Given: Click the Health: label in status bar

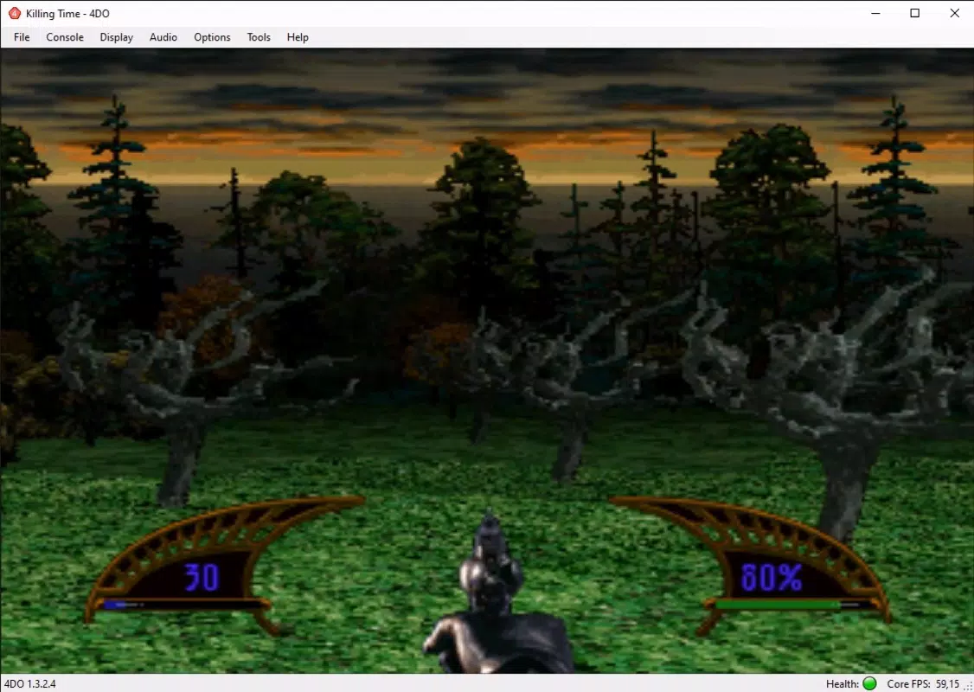Looking at the screenshot, I should (843, 683).
